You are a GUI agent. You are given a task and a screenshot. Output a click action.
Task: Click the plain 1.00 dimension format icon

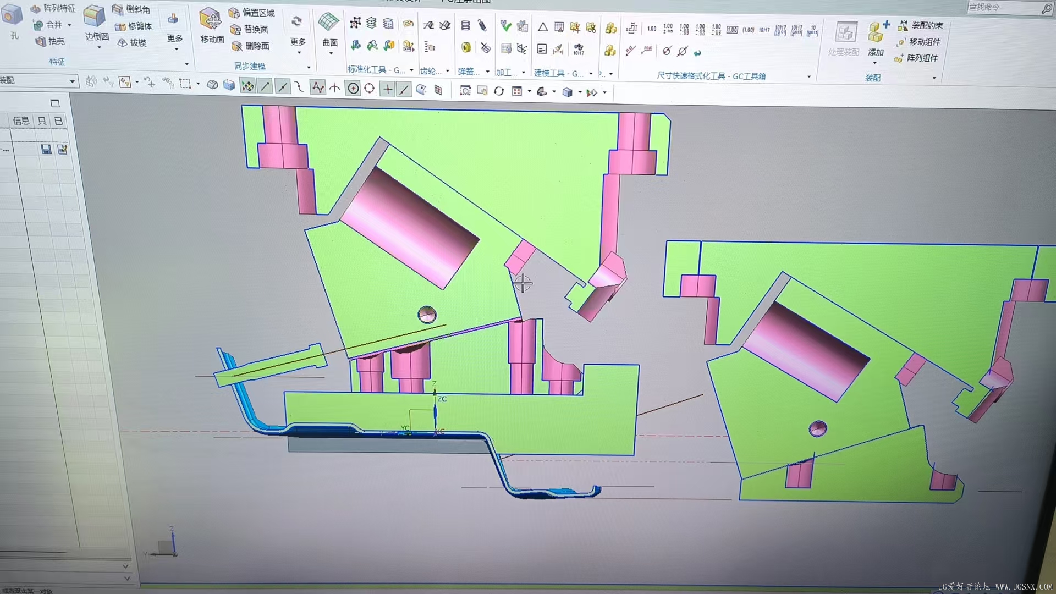(x=652, y=29)
